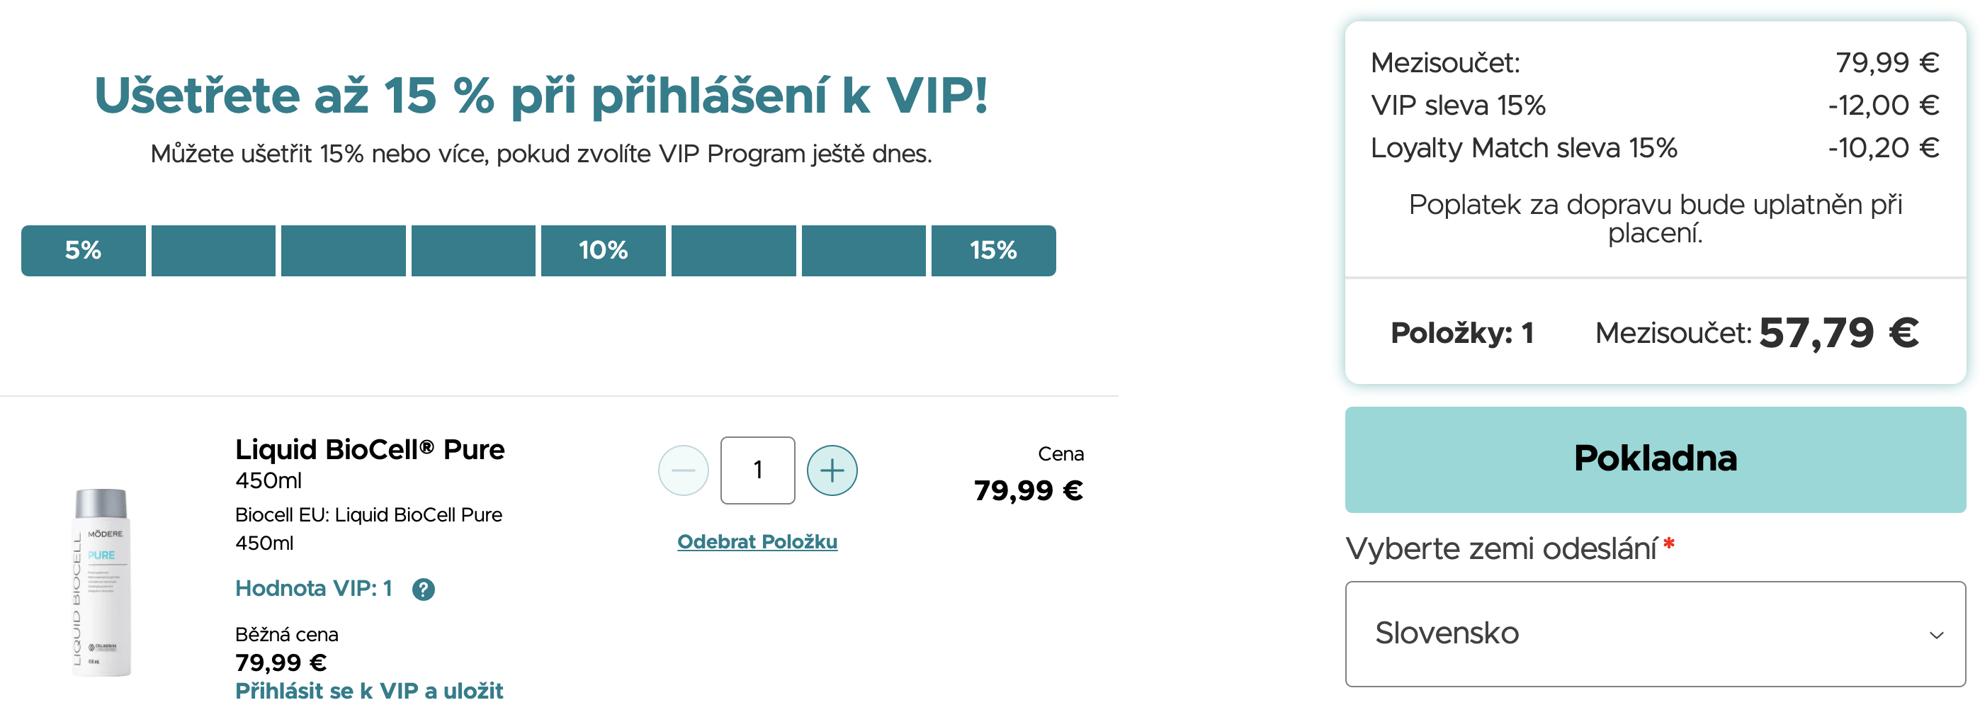Click the quantity input field

click(x=757, y=470)
